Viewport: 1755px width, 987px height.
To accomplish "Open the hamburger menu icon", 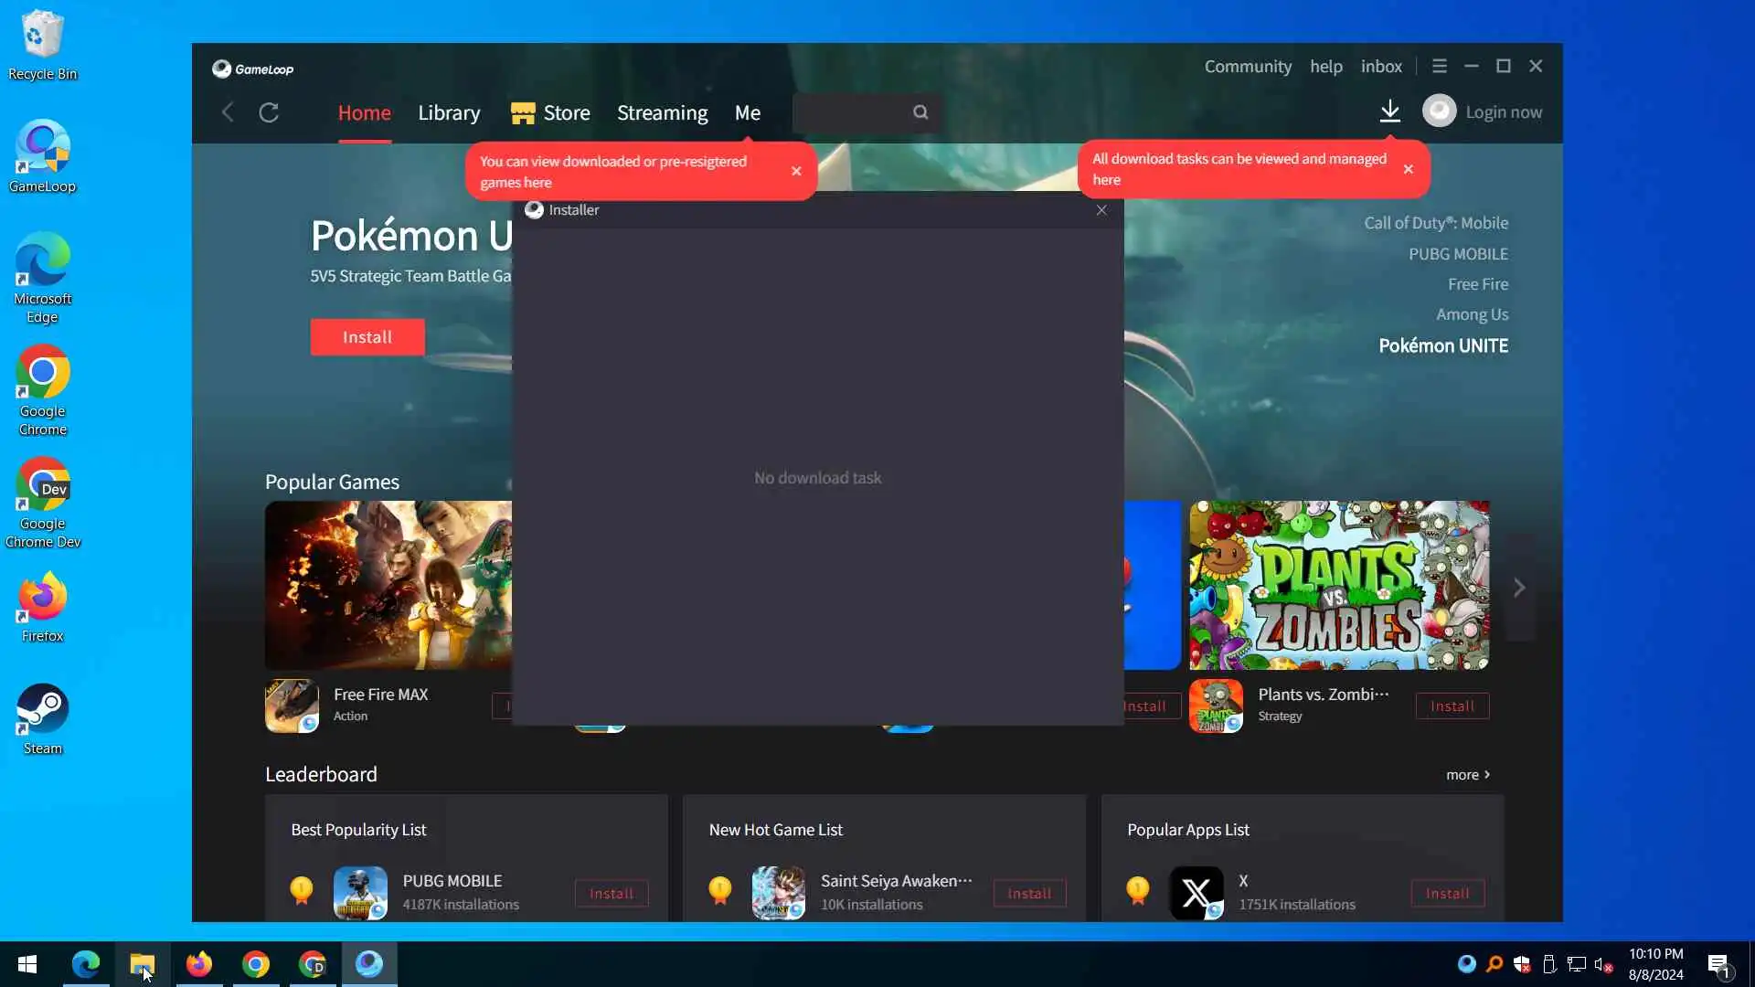I will 1440,67.
